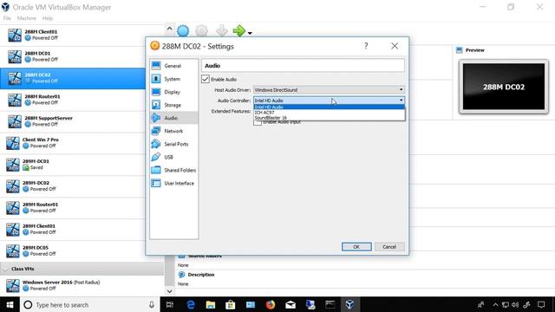Screen dimensions: 555x312
Task: Click the Preview panel header icon
Action: coord(459,50)
